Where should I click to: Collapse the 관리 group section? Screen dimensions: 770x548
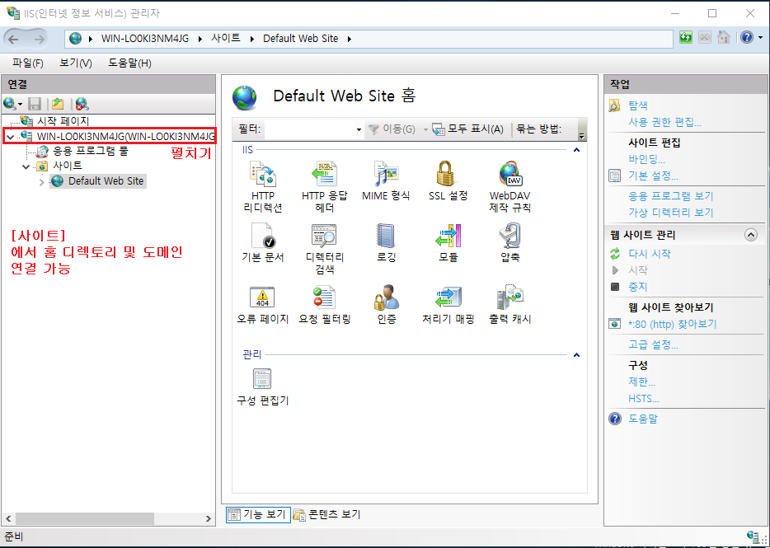coord(577,354)
